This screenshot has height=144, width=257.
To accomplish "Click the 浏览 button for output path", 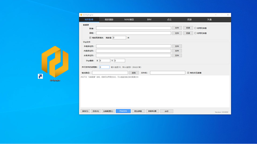I will pos(134,73).
